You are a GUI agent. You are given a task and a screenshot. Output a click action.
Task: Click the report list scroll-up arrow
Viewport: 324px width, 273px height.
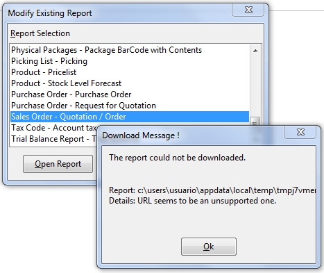[255, 51]
